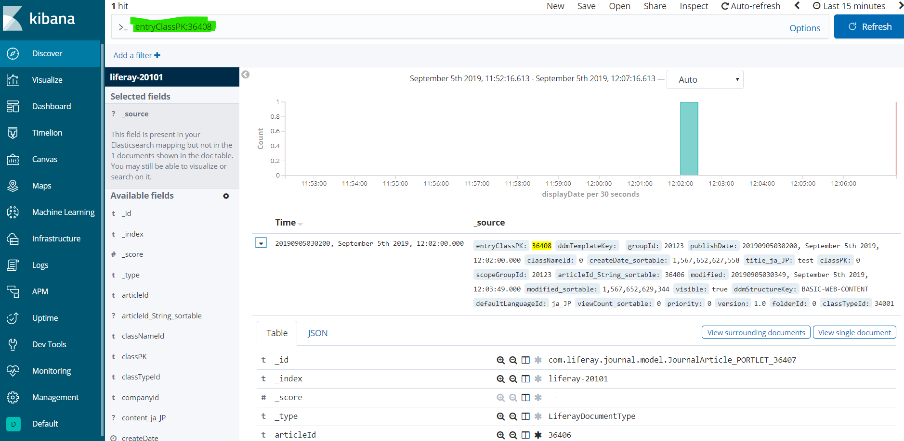Change the liferay-20101 index pattern

pyautogui.click(x=172, y=77)
